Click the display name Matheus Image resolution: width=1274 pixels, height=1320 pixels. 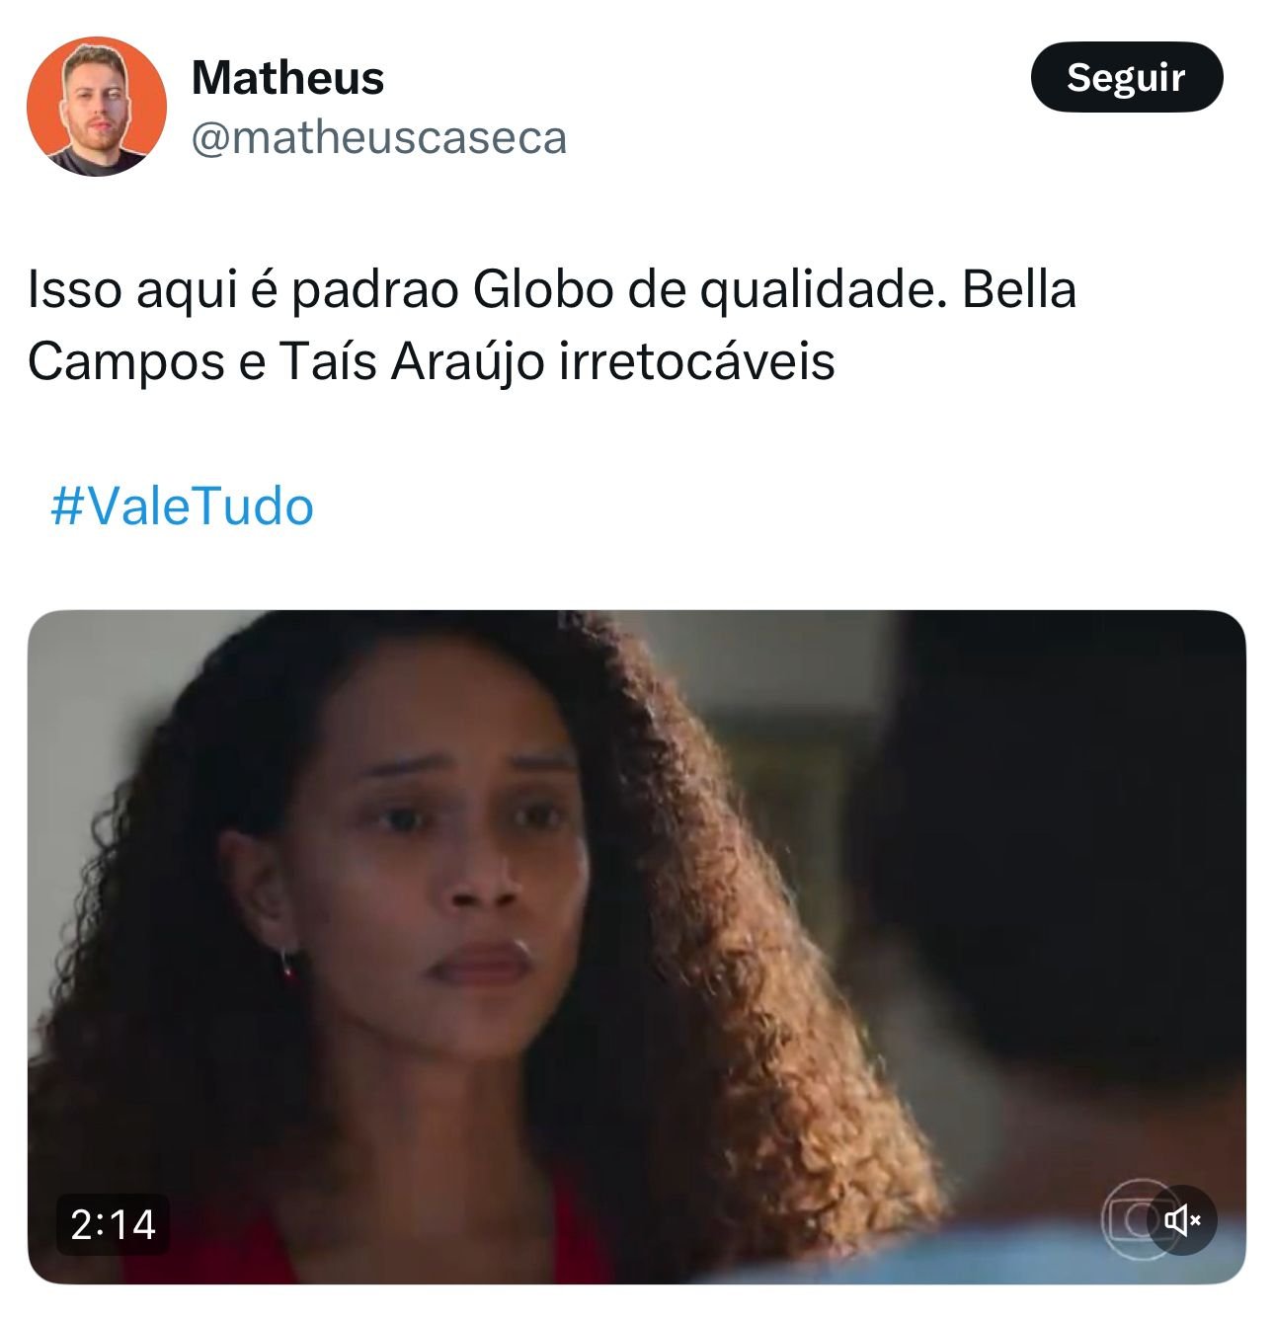point(287,78)
